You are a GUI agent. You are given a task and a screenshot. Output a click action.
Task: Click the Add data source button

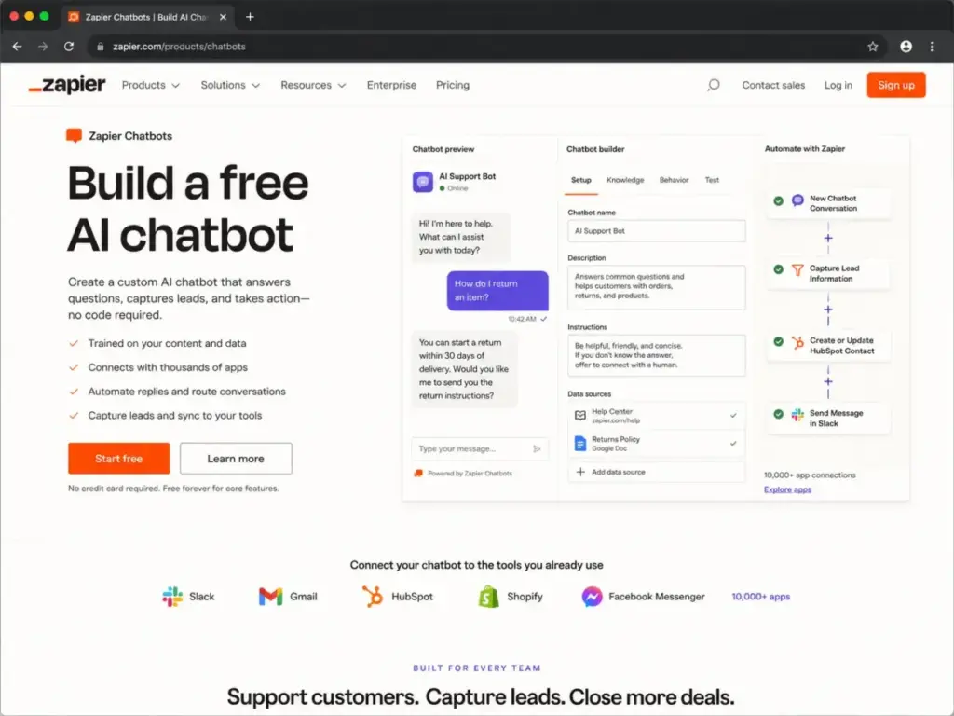click(656, 472)
